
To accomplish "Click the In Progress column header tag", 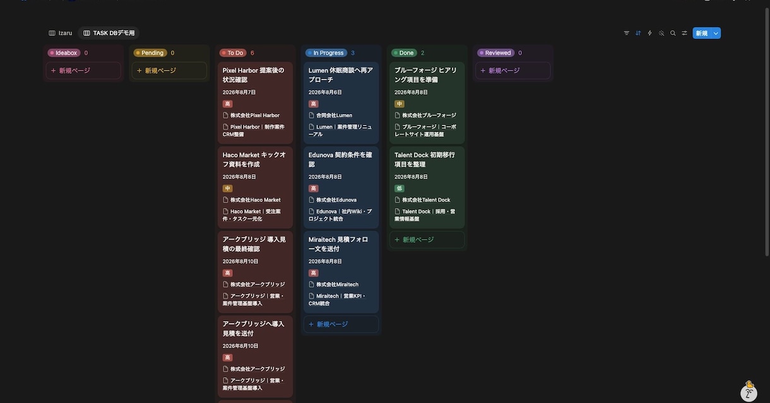I will (x=326, y=53).
